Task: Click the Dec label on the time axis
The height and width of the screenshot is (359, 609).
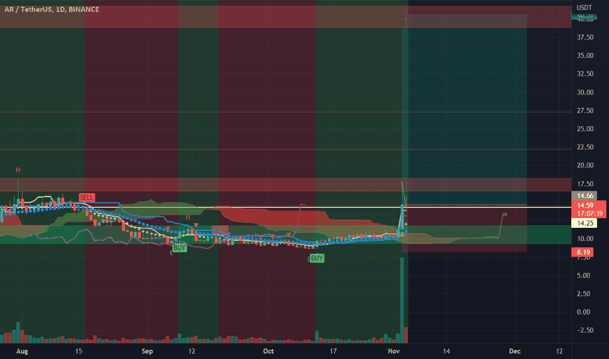Action: 515,351
